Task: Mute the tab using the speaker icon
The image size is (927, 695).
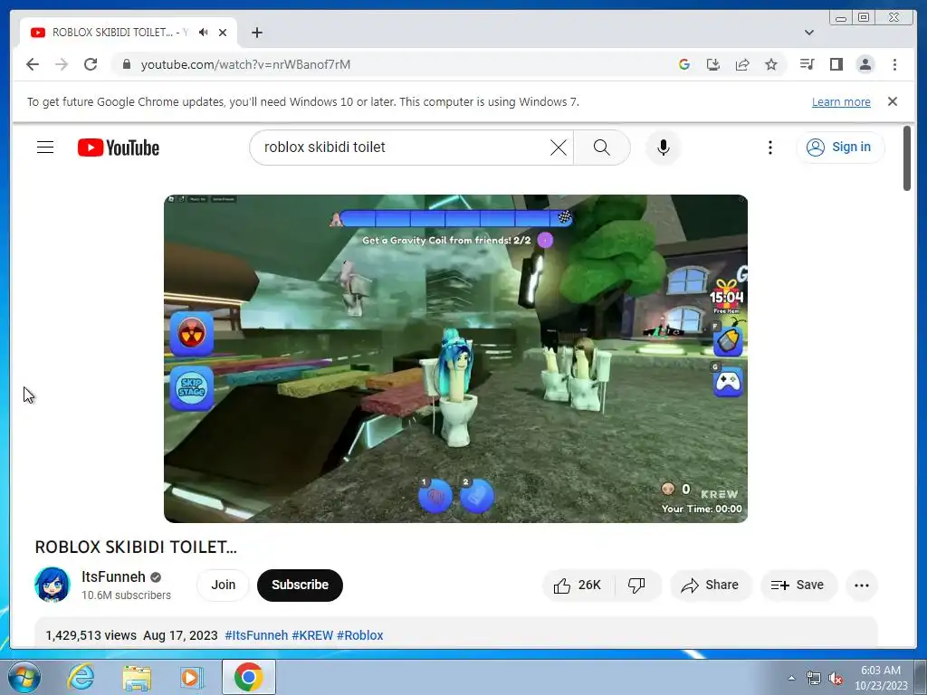Action: [204, 32]
